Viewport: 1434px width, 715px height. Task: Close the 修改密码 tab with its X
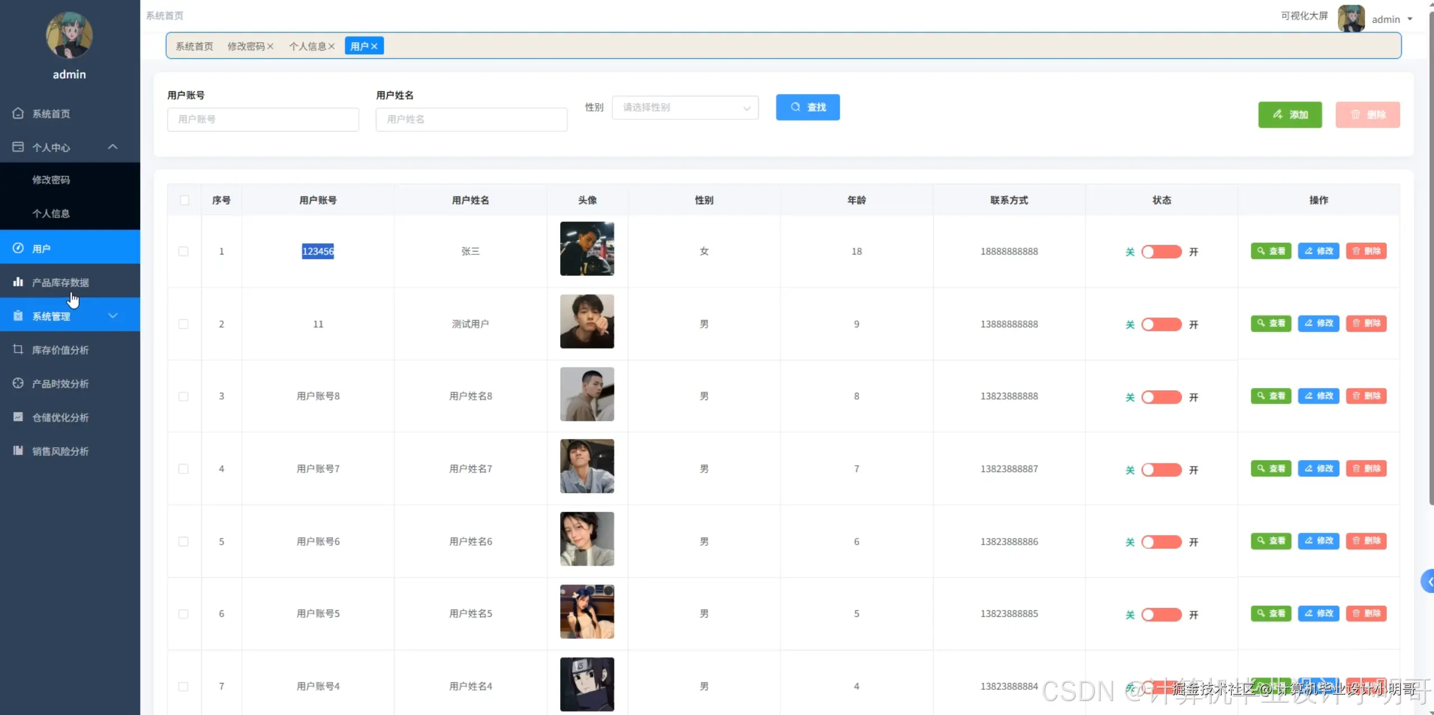271,47
